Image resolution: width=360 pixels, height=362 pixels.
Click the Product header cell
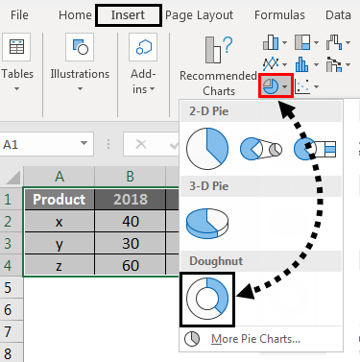[60, 200]
